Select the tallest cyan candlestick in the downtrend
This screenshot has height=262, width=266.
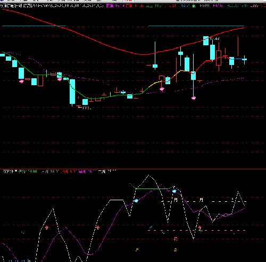click(x=72, y=92)
